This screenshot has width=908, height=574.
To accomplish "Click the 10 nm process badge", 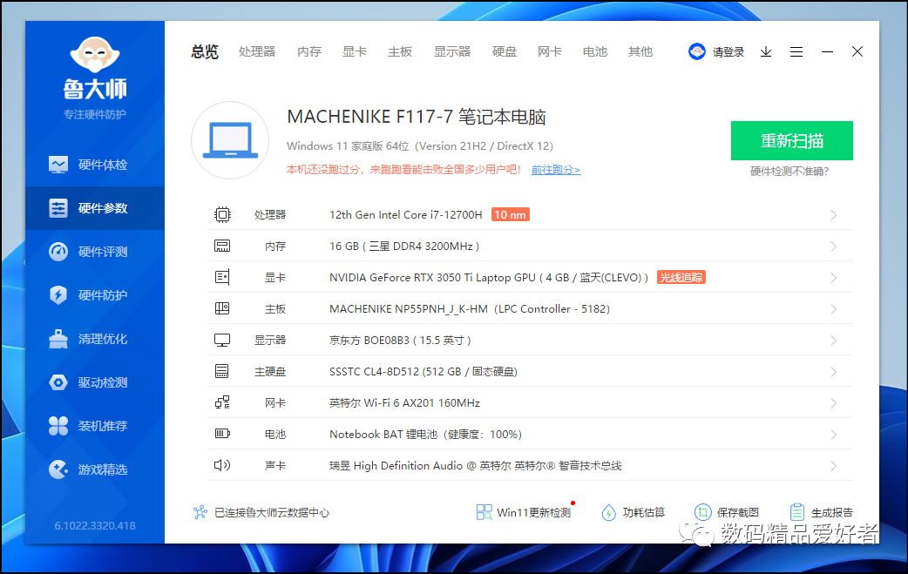I will point(510,214).
